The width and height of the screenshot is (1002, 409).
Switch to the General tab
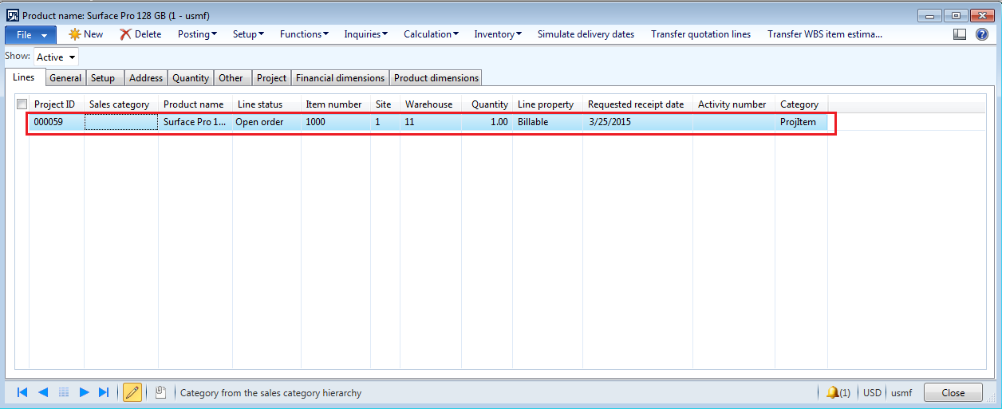click(65, 78)
